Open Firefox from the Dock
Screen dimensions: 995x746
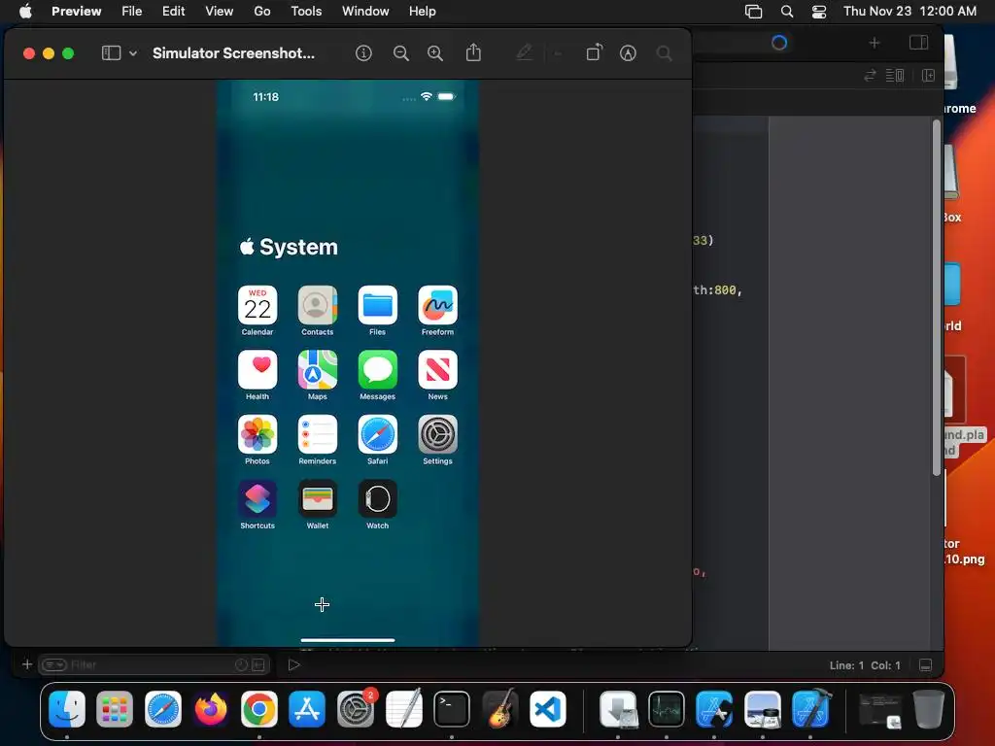[211, 709]
